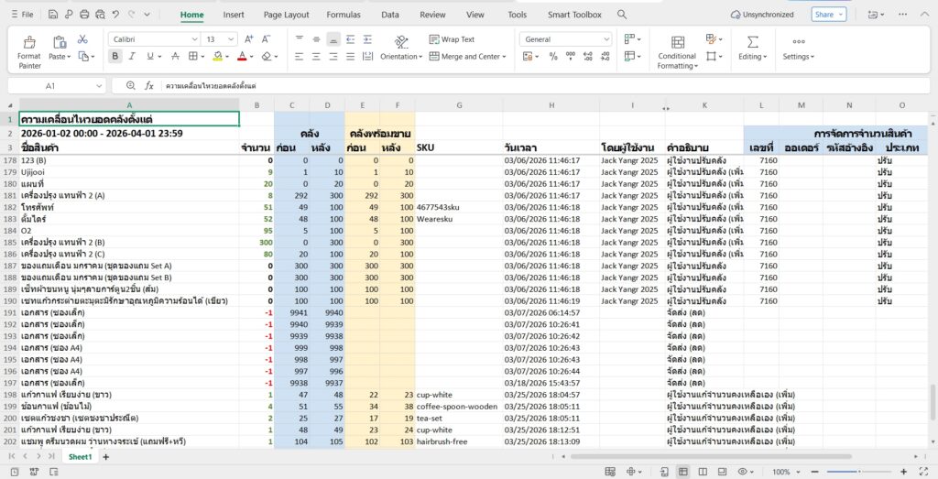Click the Cut scissors icon
Viewport: 938px width, 479px height.
82,39
